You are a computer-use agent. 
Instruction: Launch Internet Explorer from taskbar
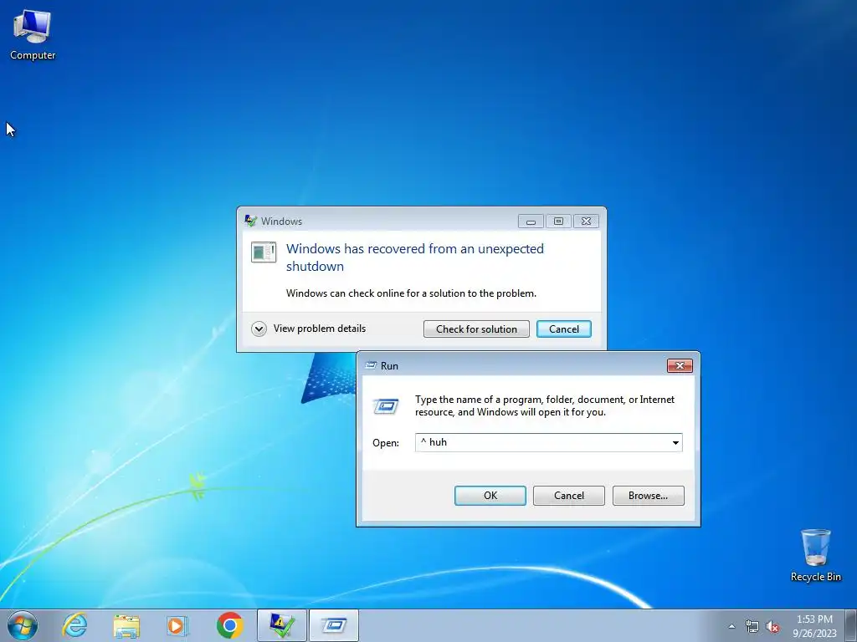point(74,625)
